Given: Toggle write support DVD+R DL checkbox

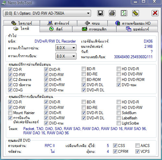Looking at the screenshot, I should pos(84,118).
